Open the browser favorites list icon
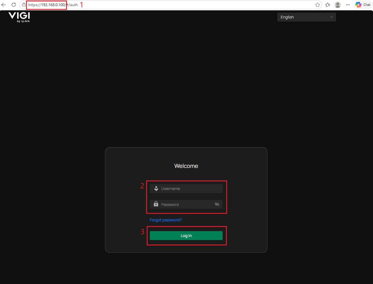Screen dimensions: 373x284 [328, 5]
